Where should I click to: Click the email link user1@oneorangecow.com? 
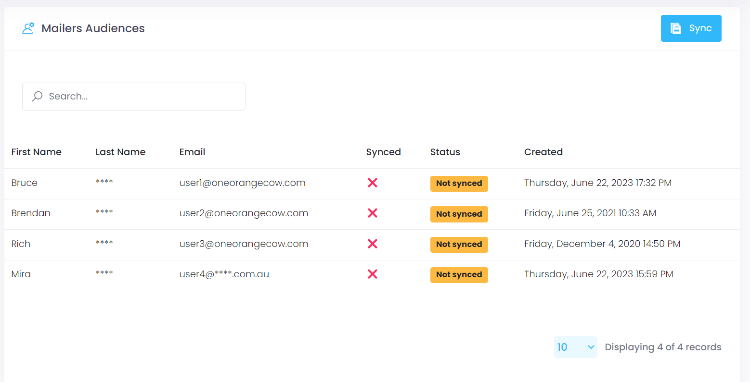click(x=242, y=183)
